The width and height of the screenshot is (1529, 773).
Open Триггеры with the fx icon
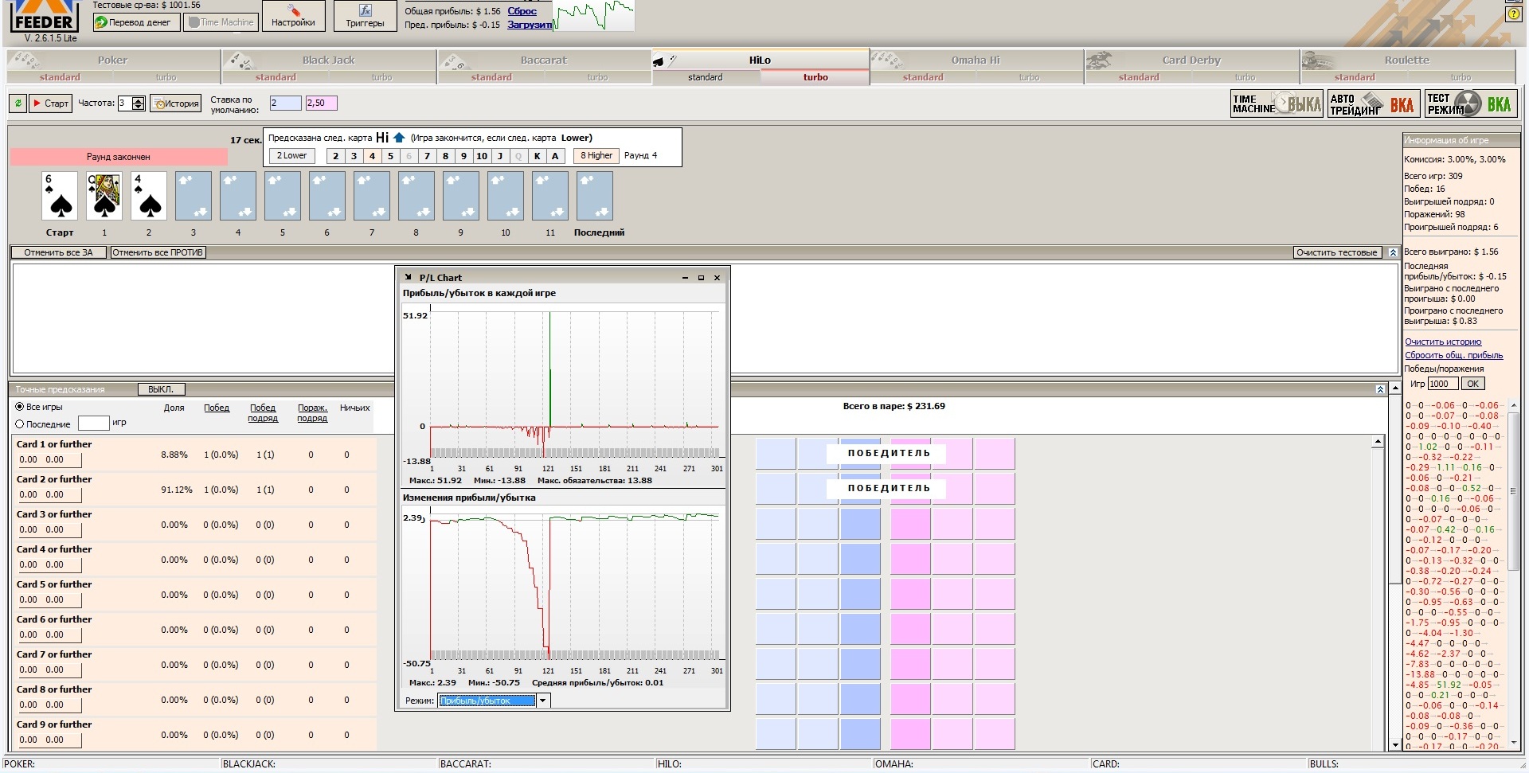(x=365, y=16)
